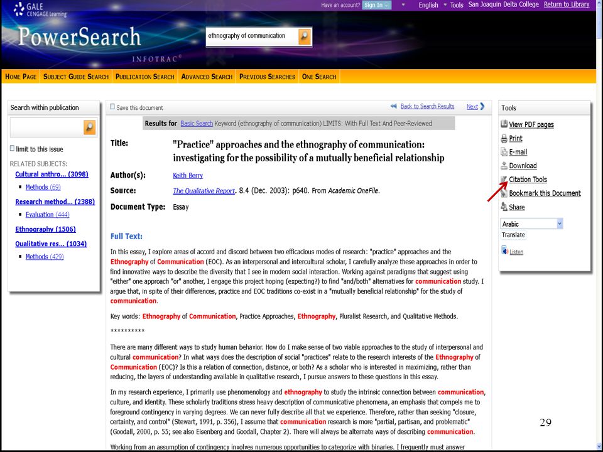
Task: Open Evaluation (444) subject link
Action: [x=47, y=215]
